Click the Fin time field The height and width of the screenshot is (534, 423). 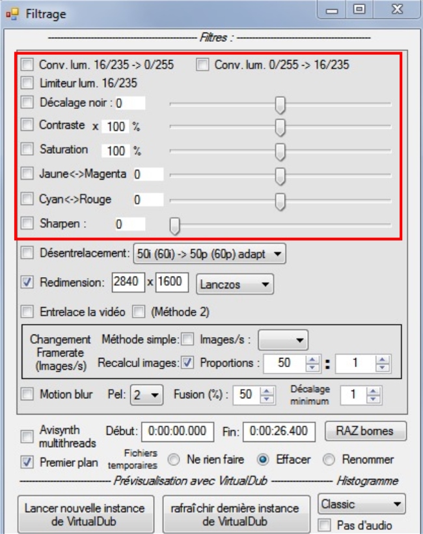279,431
